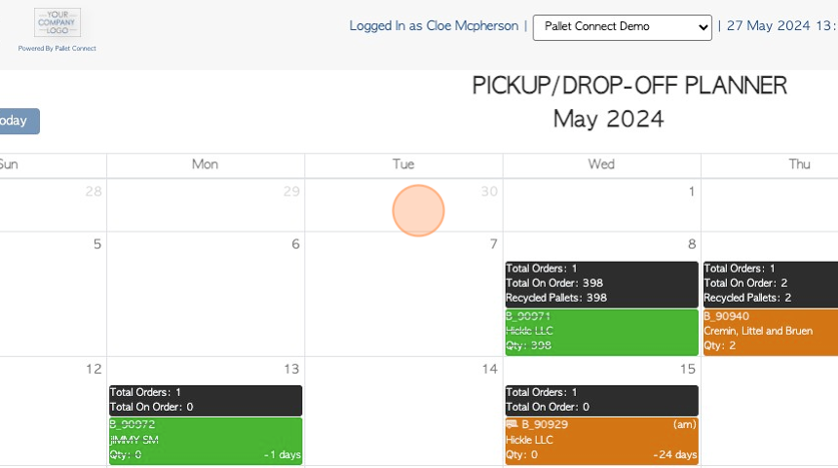Click the Mon column header
This screenshot has height=468, width=838.
206,164
